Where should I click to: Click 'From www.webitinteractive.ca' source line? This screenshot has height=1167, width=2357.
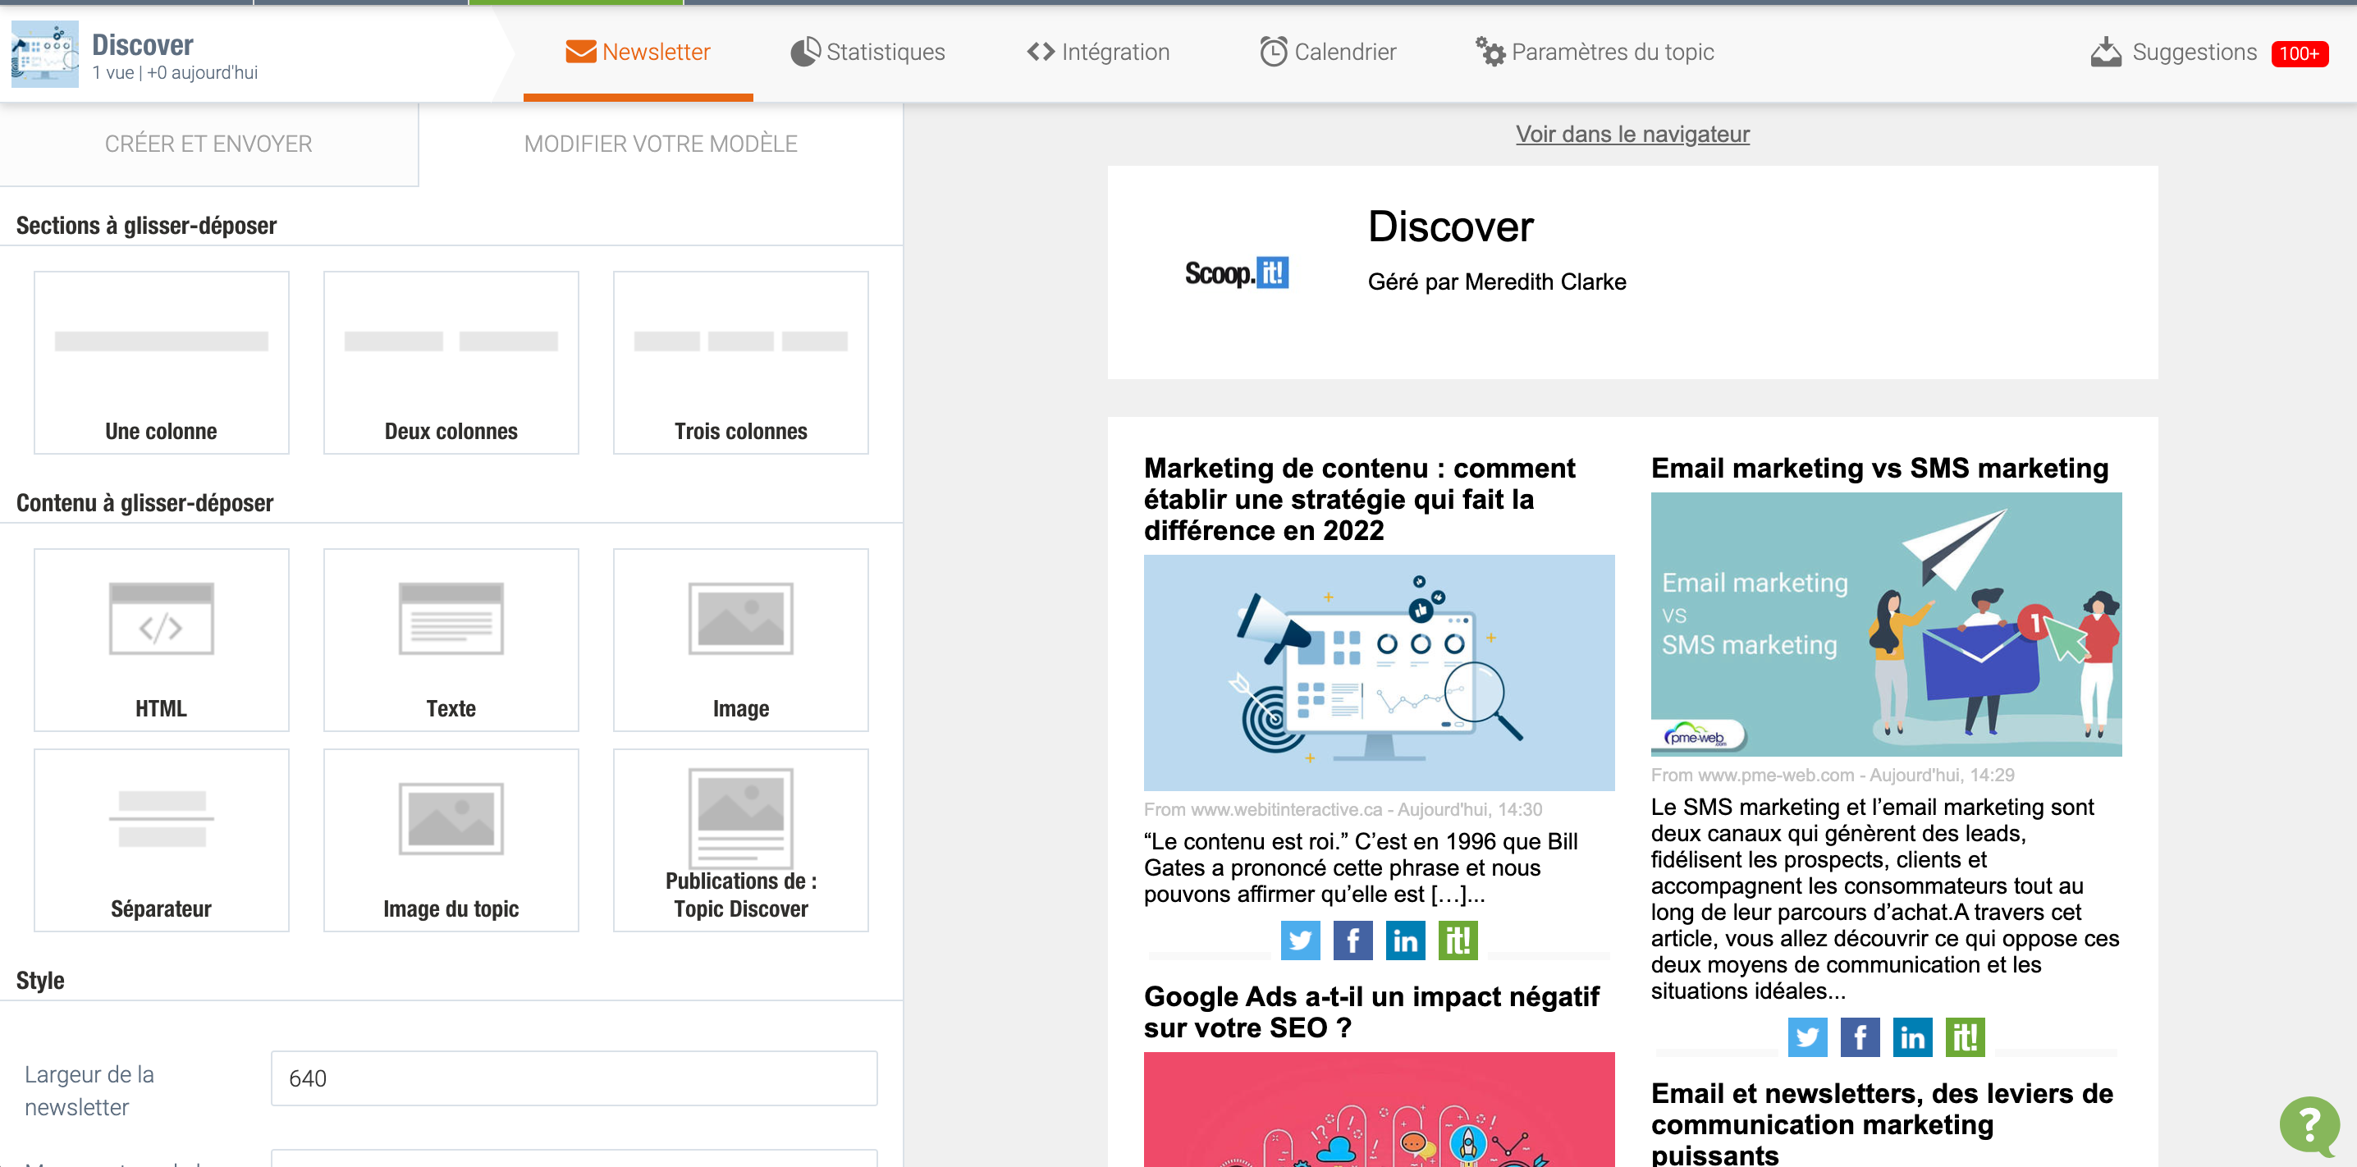coord(1343,809)
